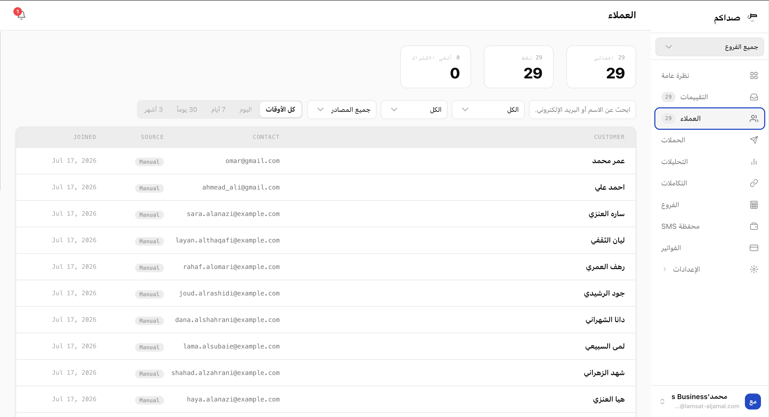The width and height of the screenshot is (769, 417).
Task: Open the 'التحليلات' analytics page
Action: point(709,162)
